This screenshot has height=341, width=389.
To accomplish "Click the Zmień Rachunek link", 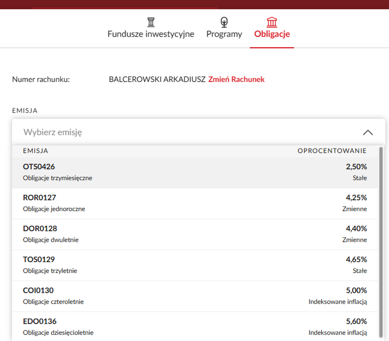I will (x=236, y=79).
